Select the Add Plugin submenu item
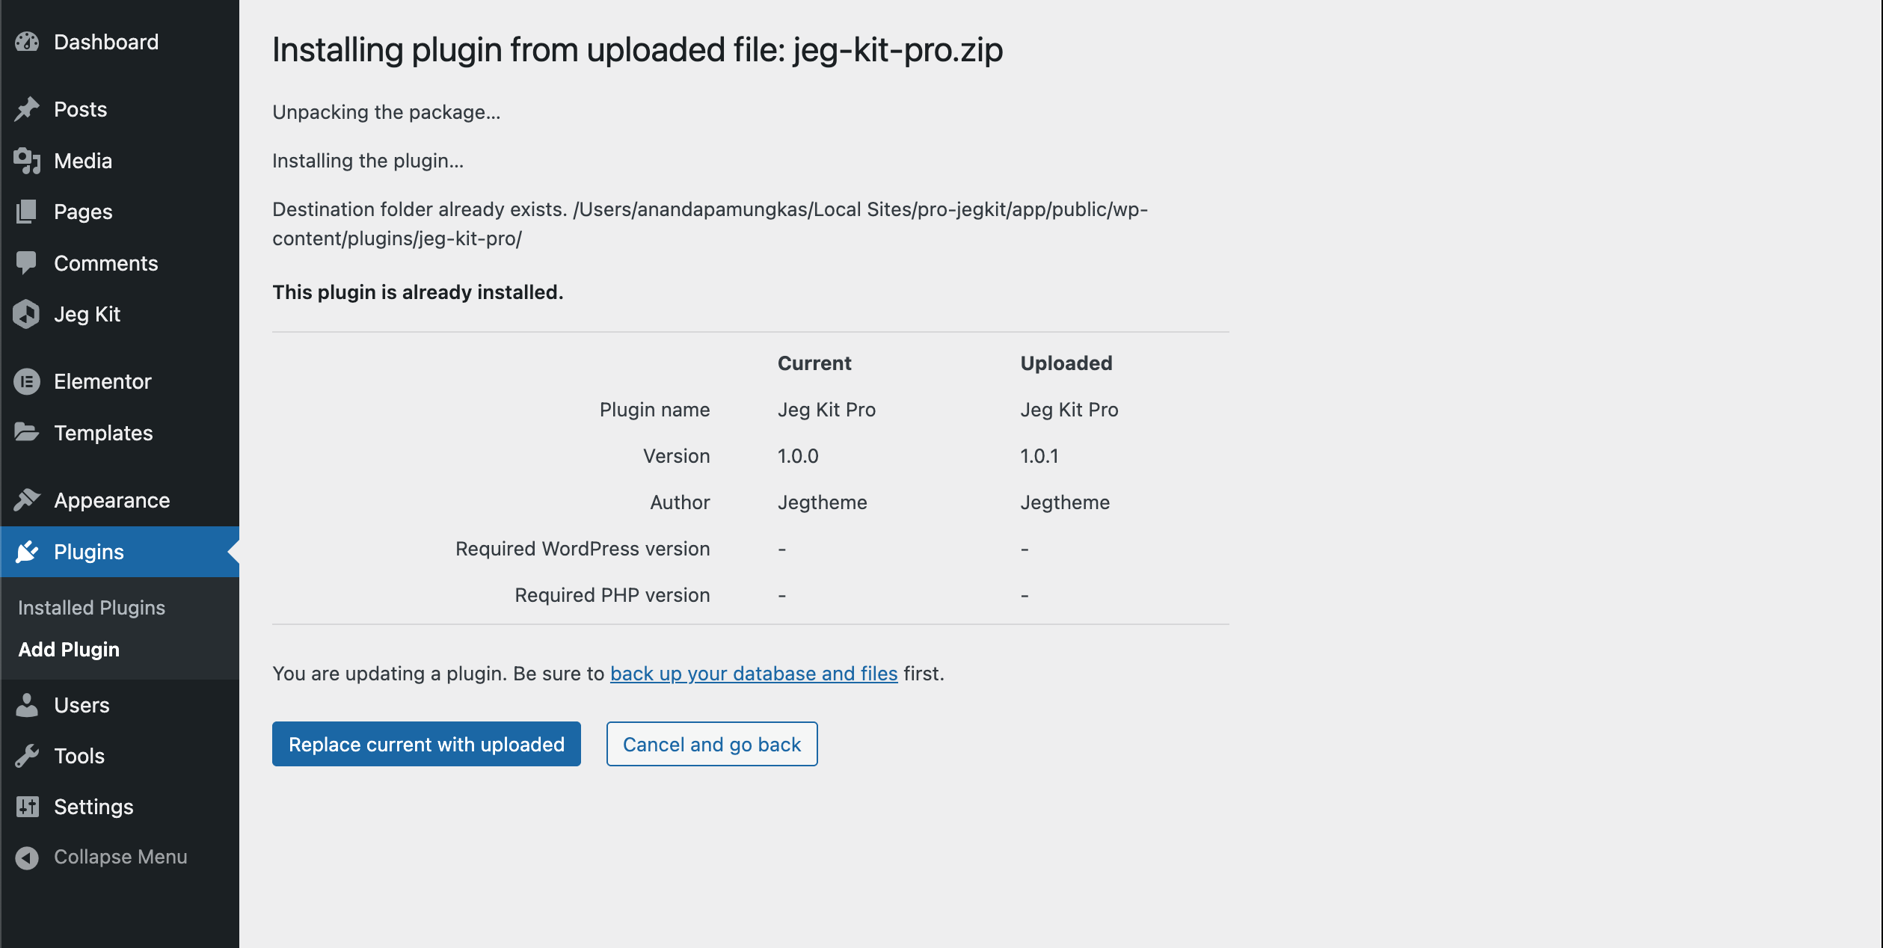 pyautogui.click(x=69, y=650)
